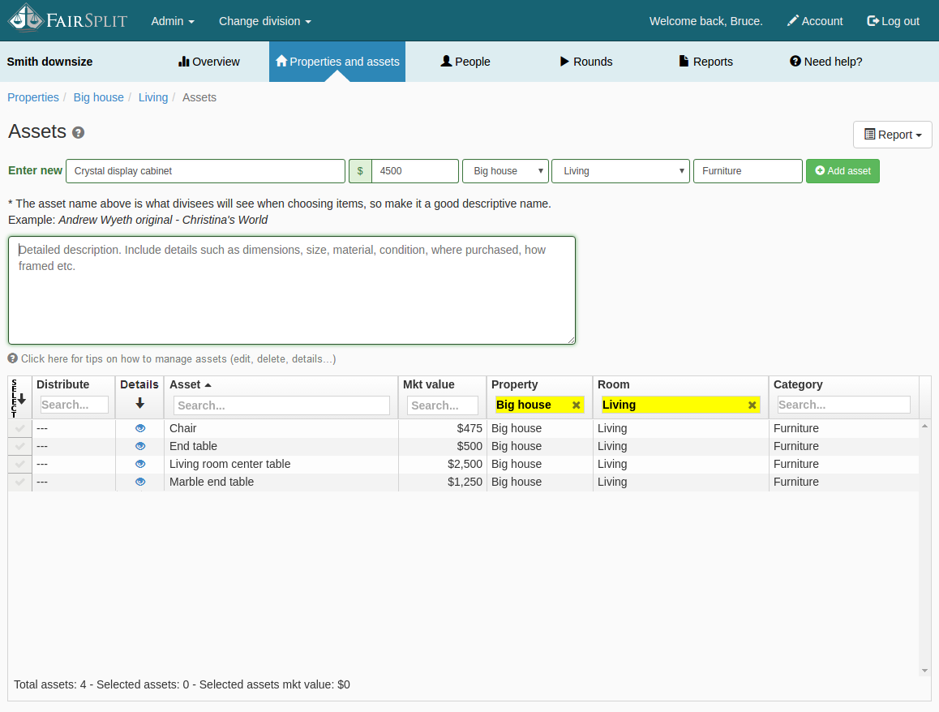Click the table scrollbar down arrow
The height and width of the screenshot is (712, 939).
[924, 671]
